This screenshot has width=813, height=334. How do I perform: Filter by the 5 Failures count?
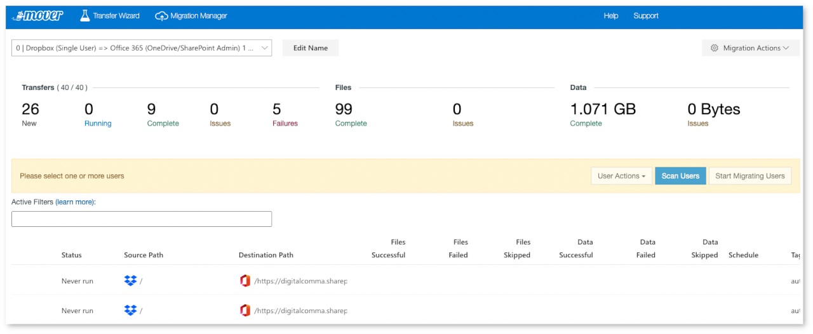285,115
